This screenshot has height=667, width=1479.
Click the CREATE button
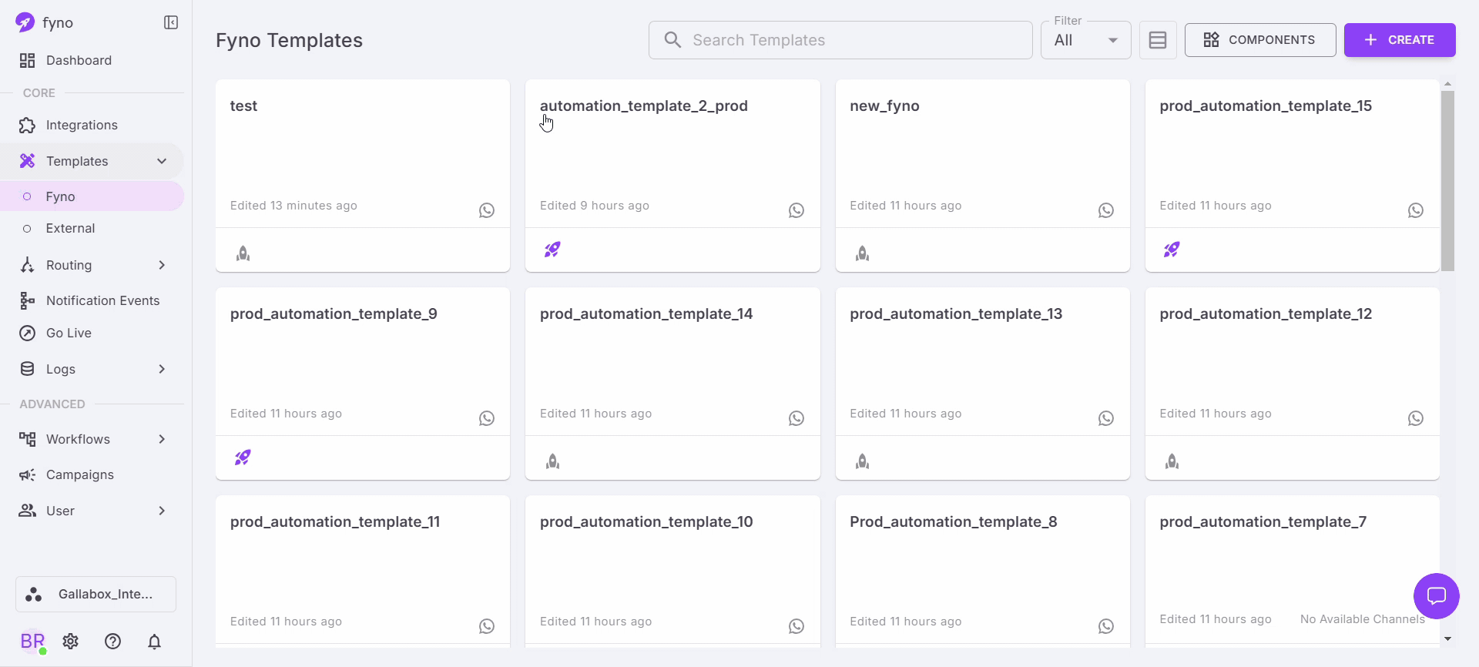1399,40
